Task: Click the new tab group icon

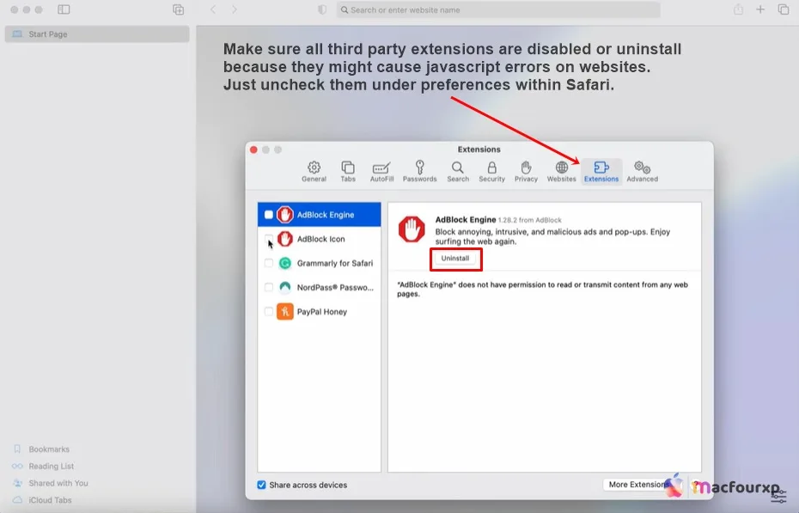Action: click(179, 9)
